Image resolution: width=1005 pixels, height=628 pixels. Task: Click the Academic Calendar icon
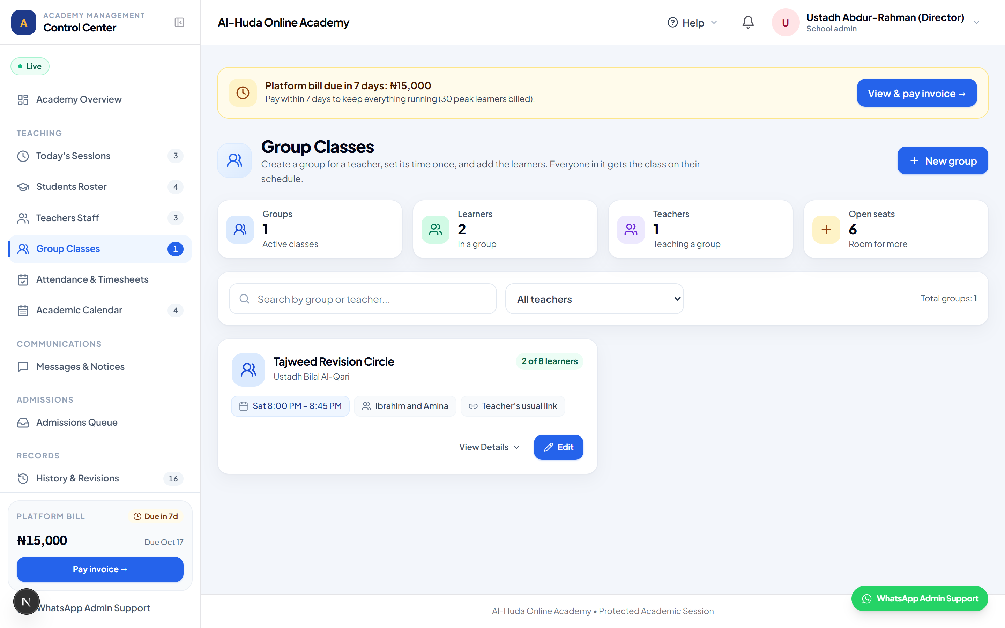tap(23, 310)
